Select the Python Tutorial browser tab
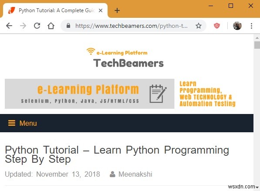The height and width of the screenshot is (191, 260). pyautogui.click(x=55, y=10)
